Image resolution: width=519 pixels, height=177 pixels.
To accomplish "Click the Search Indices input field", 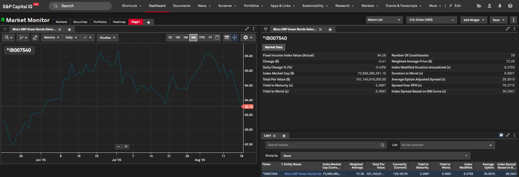I will (x=324, y=145).
